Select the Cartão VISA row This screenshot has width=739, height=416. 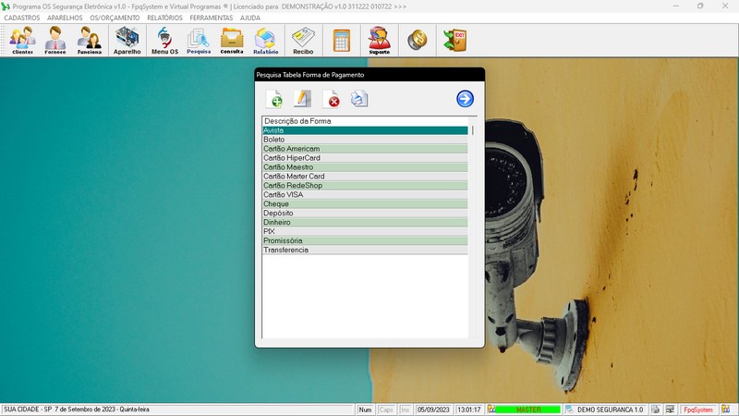click(x=365, y=195)
